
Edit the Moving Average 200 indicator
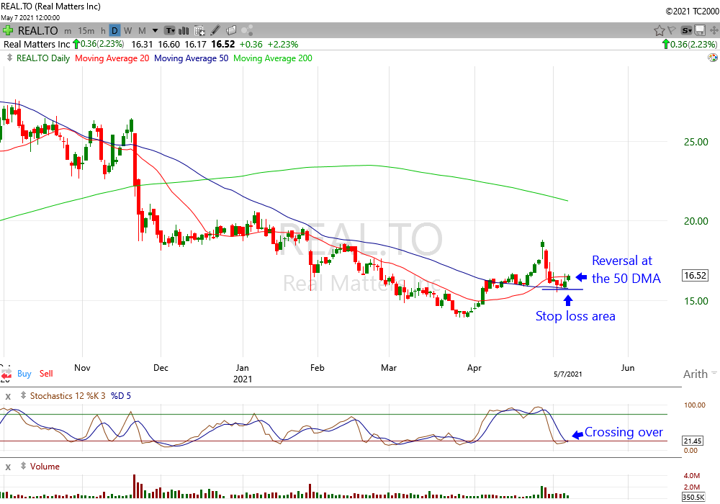[273, 58]
